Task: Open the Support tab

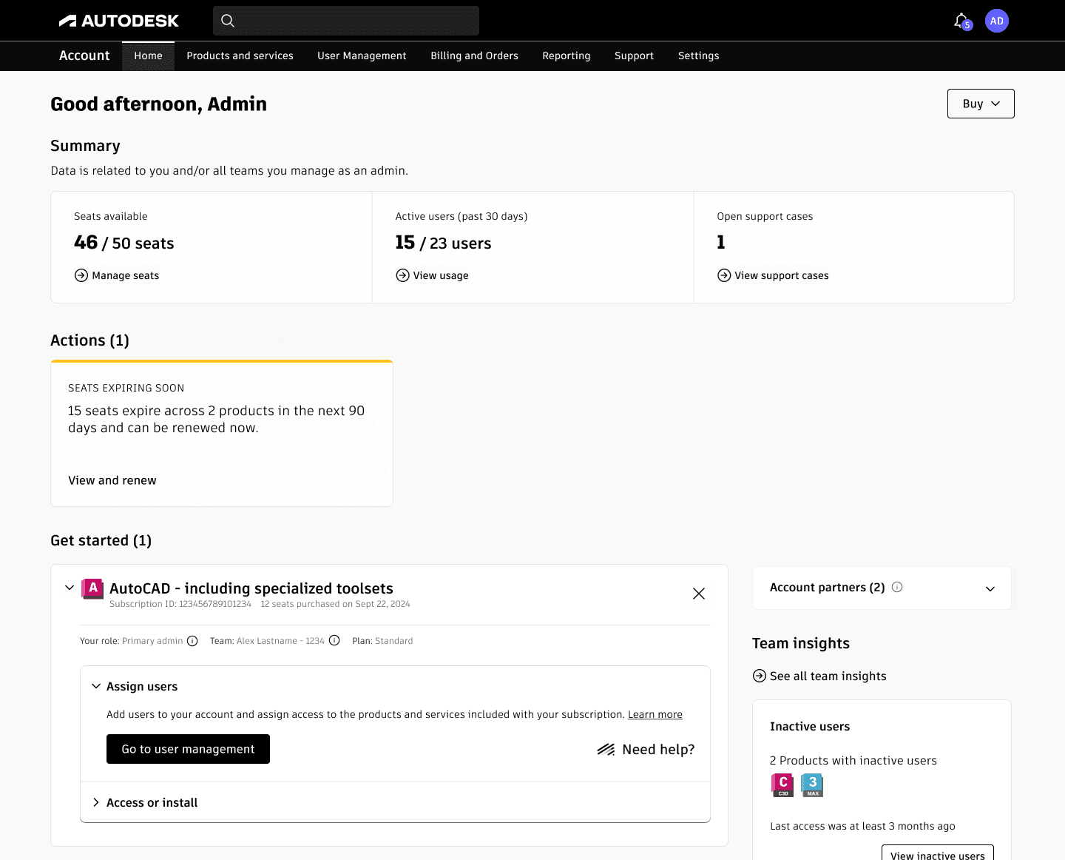Action: [x=634, y=56]
